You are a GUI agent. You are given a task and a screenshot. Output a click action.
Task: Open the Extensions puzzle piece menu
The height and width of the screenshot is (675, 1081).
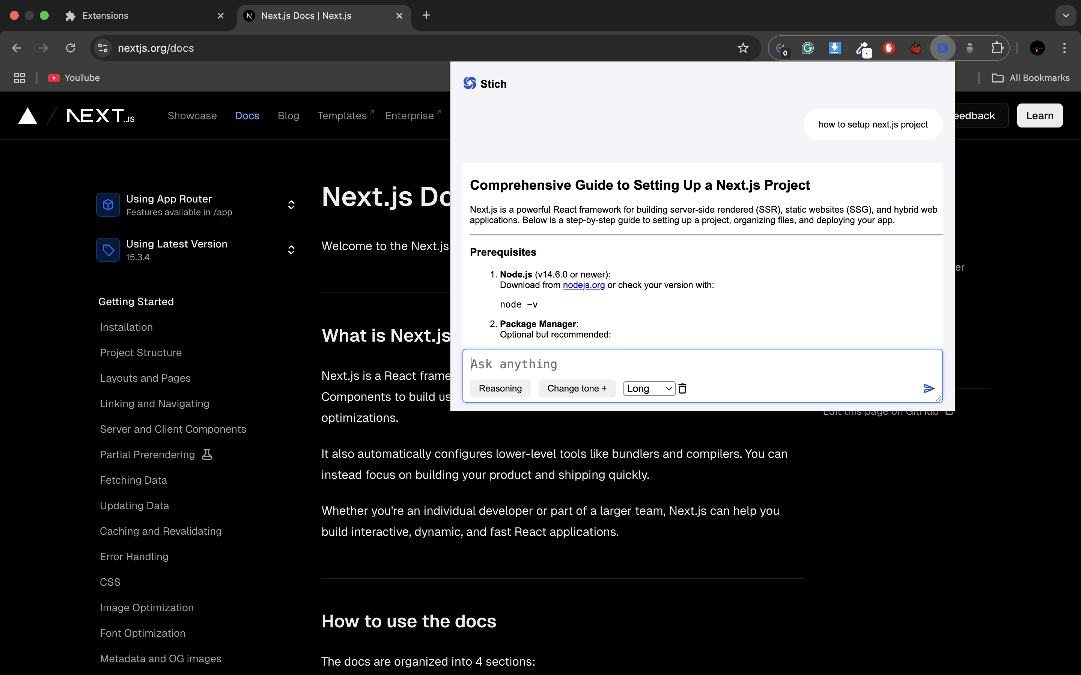click(997, 48)
